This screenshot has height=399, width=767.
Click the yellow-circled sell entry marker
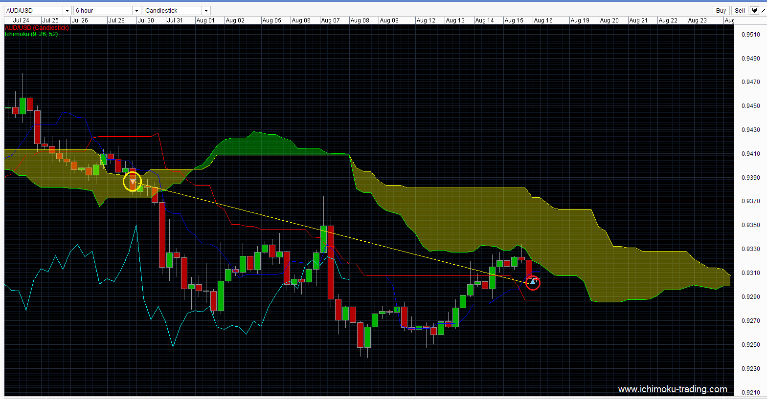click(x=132, y=182)
